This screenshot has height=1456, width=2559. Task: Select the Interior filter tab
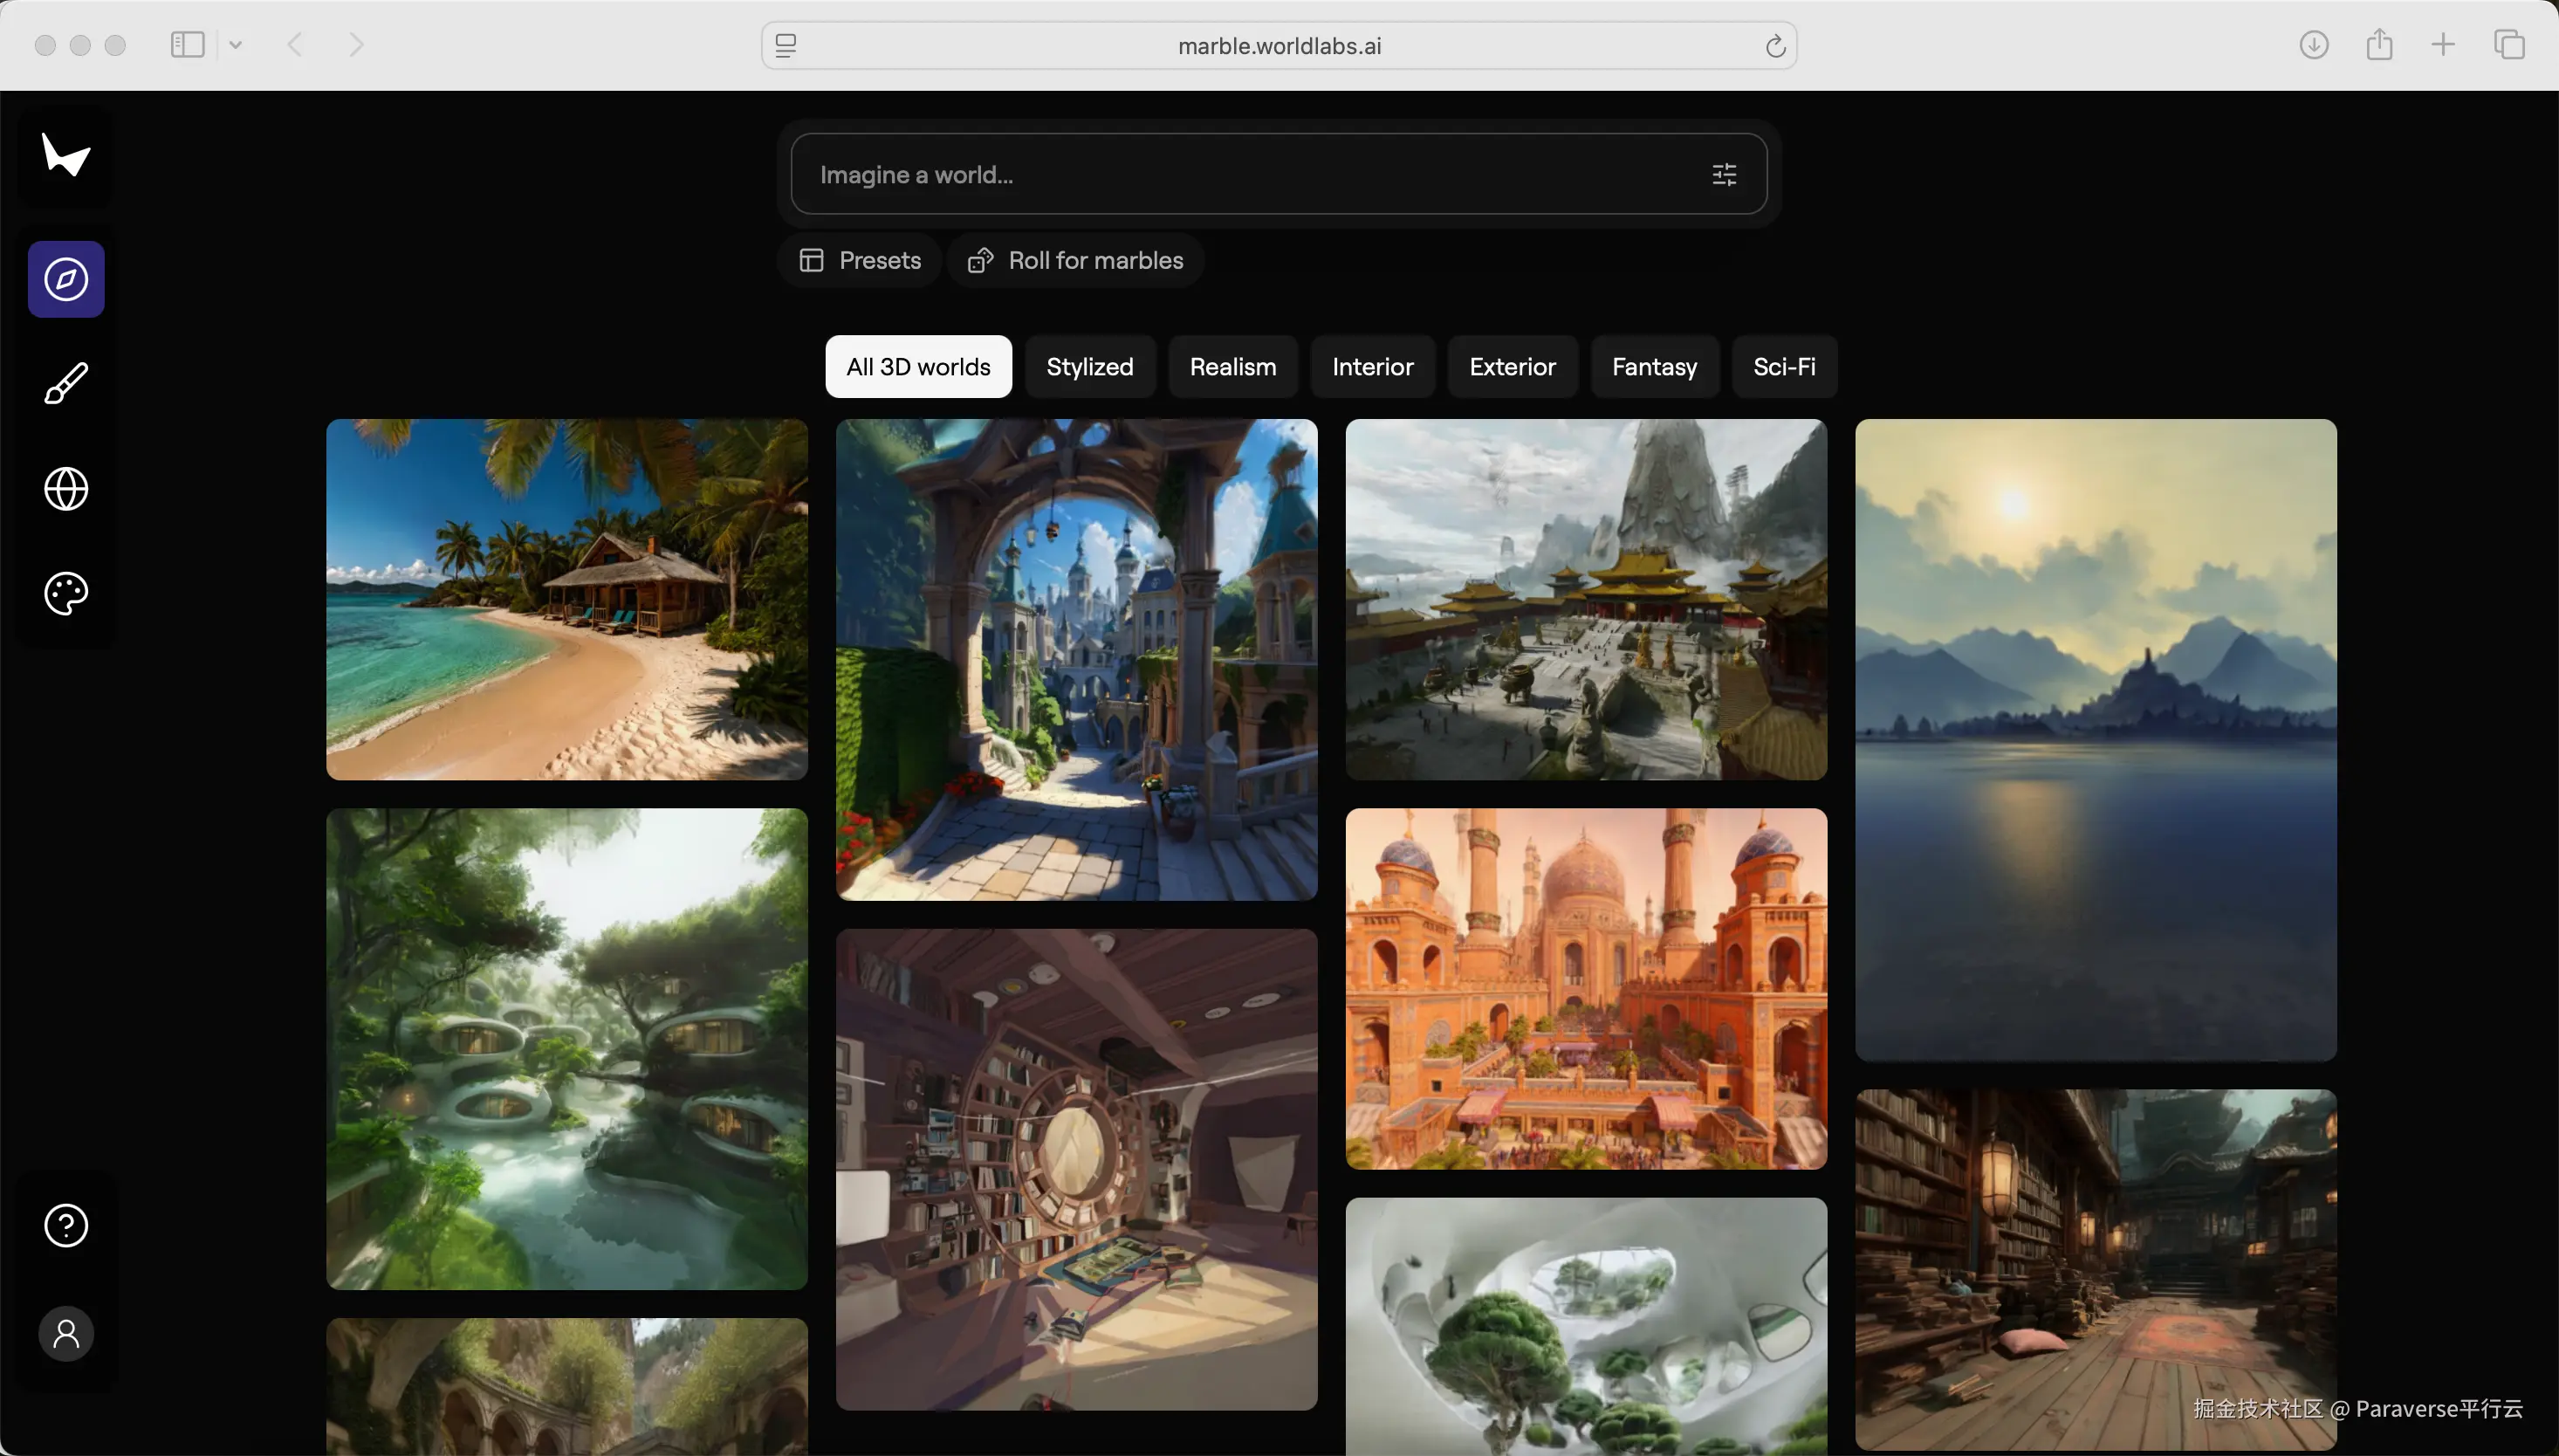click(1373, 367)
